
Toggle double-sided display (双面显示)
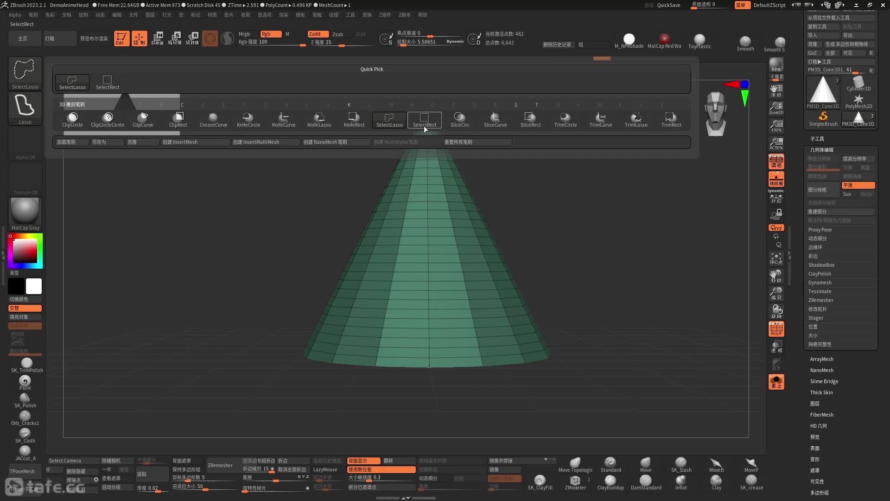(363, 461)
